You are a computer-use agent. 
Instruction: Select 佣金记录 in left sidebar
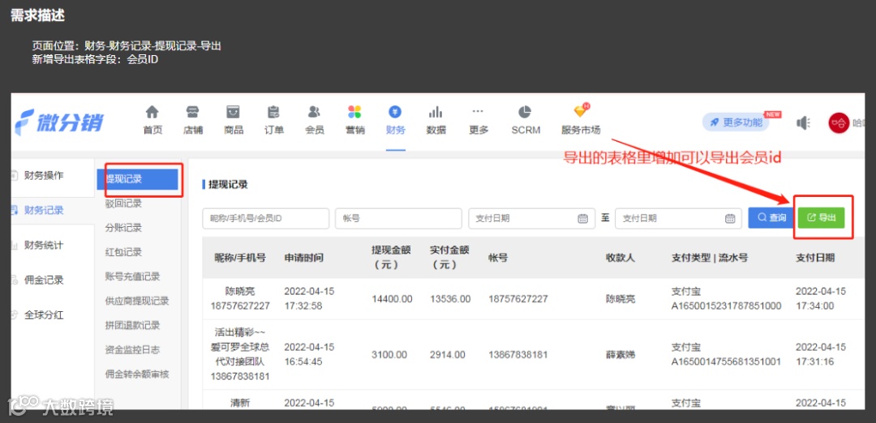(x=44, y=280)
